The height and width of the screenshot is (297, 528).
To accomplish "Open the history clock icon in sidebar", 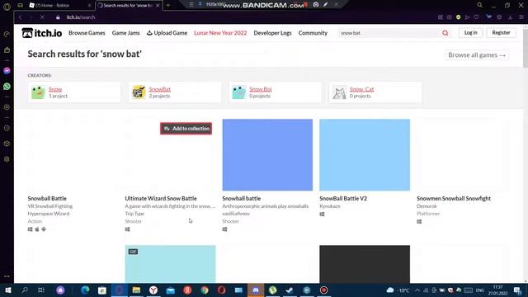I will pyautogui.click(x=7, y=129).
